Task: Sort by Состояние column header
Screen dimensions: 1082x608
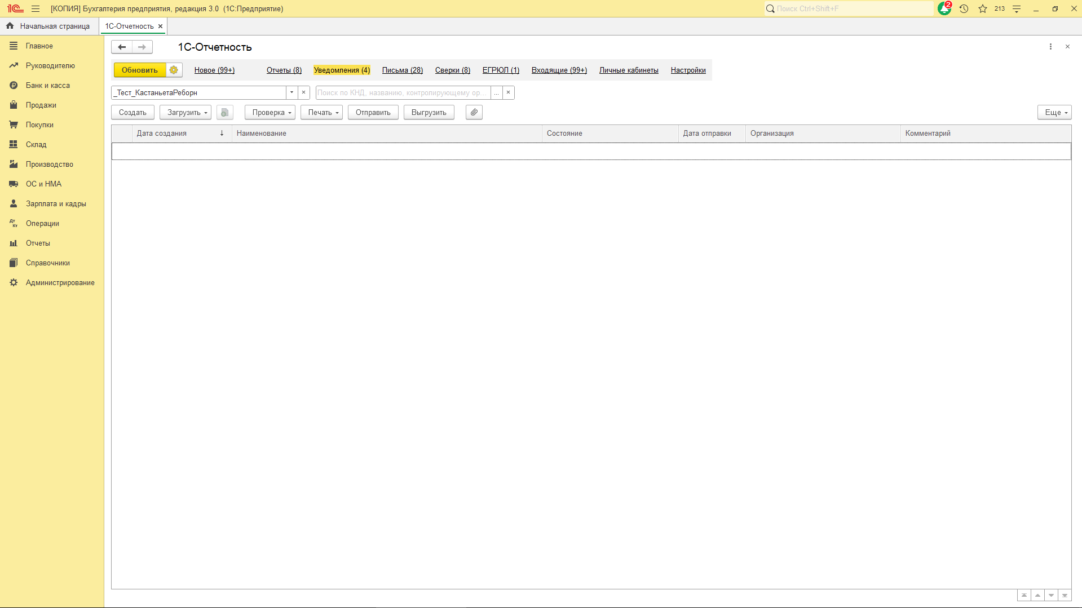Action: (x=610, y=133)
